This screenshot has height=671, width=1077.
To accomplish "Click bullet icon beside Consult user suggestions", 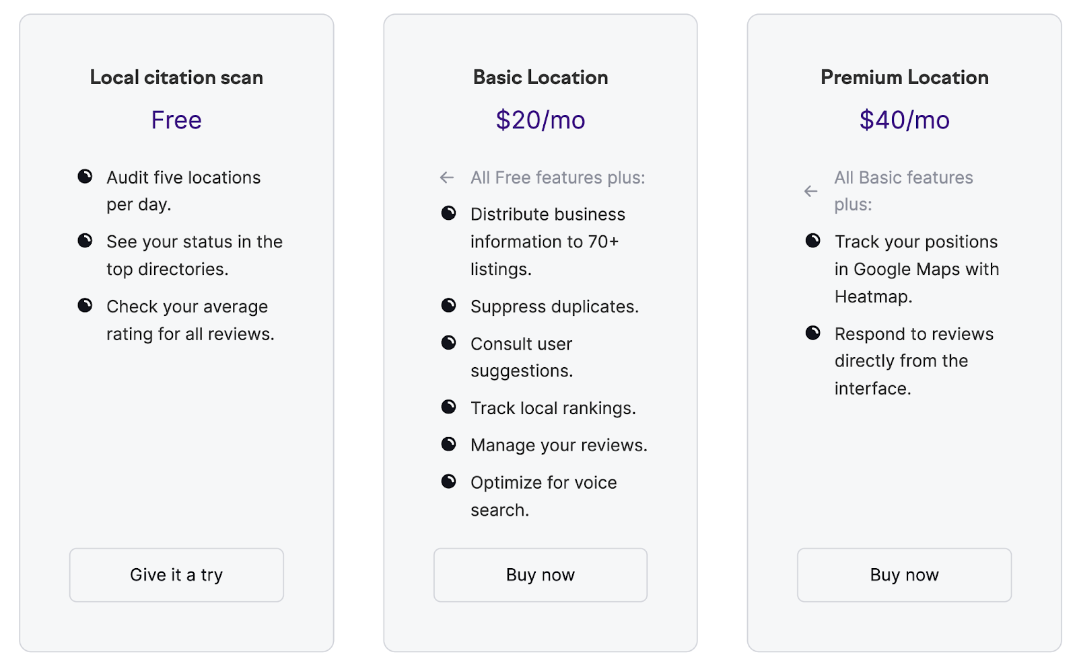I will [448, 343].
